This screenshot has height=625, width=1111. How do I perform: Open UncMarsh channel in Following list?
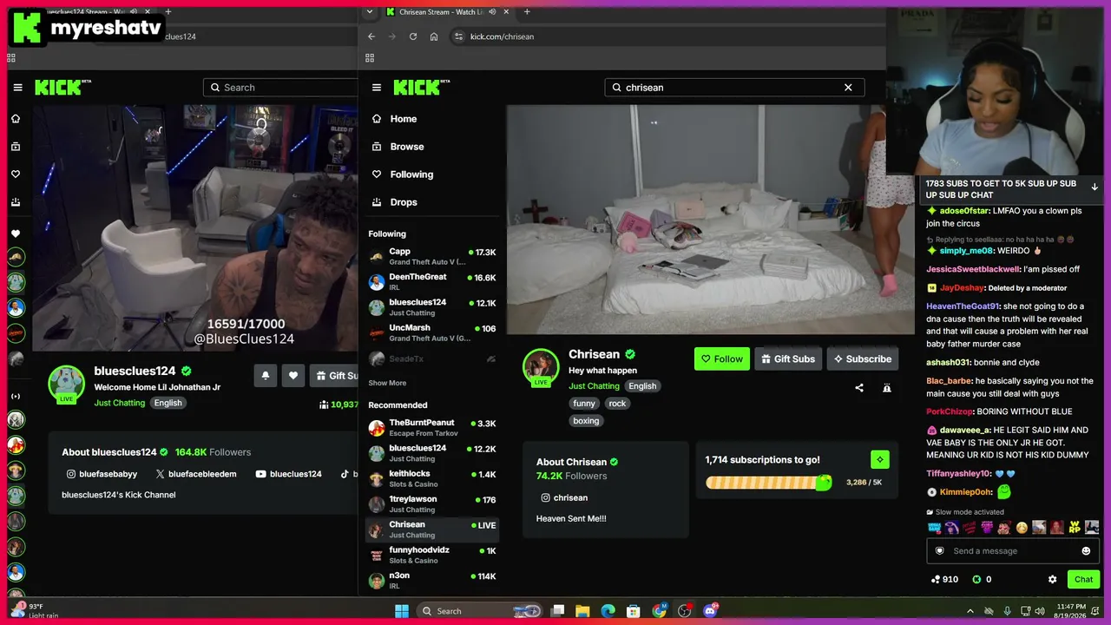[432, 333]
